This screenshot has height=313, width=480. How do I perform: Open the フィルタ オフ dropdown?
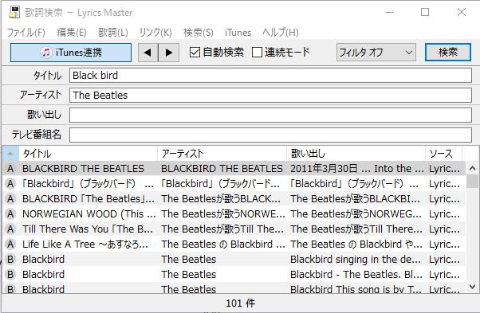coord(376,53)
